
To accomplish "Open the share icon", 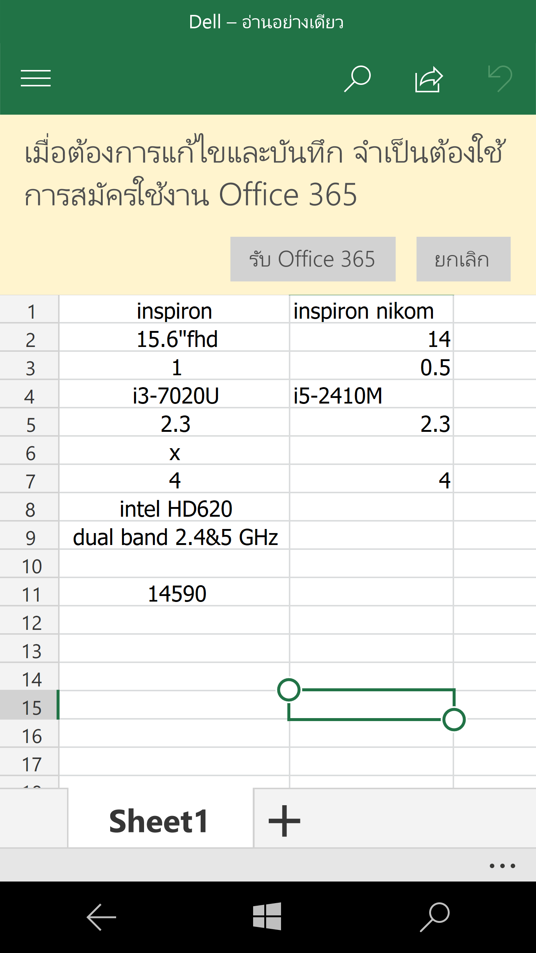I will pyautogui.click(x=429, y=79).
